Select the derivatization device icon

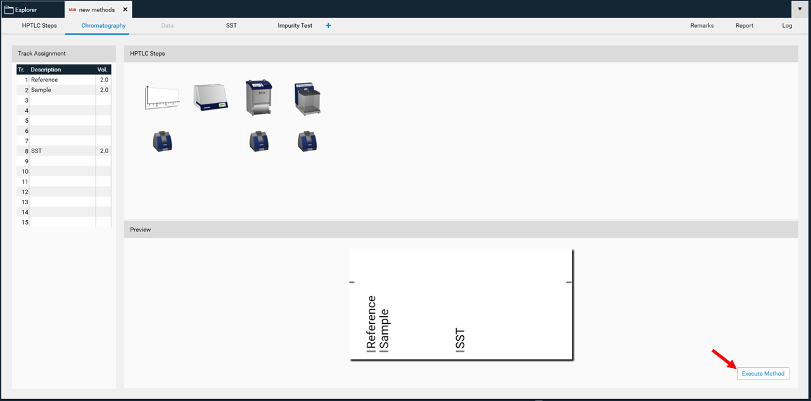click(x=307, y=99)
